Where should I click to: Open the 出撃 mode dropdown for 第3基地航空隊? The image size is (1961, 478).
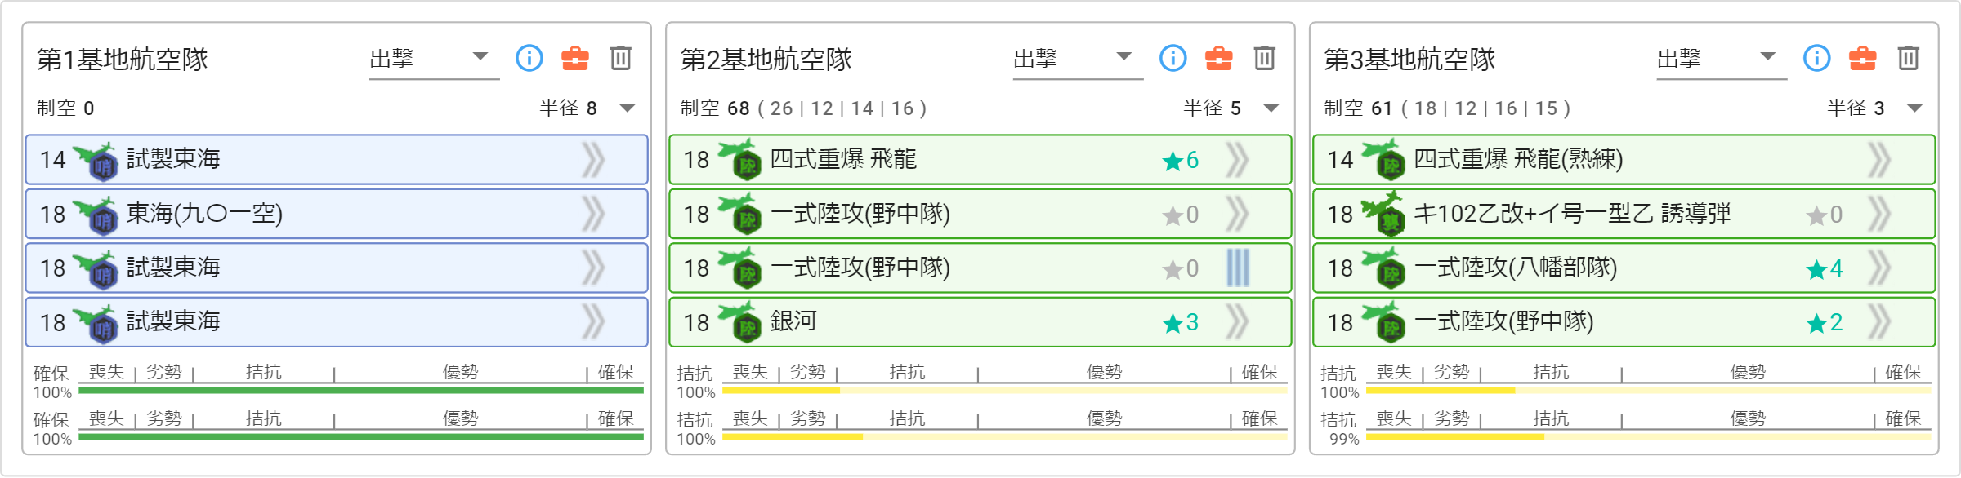coord(1722,60)
